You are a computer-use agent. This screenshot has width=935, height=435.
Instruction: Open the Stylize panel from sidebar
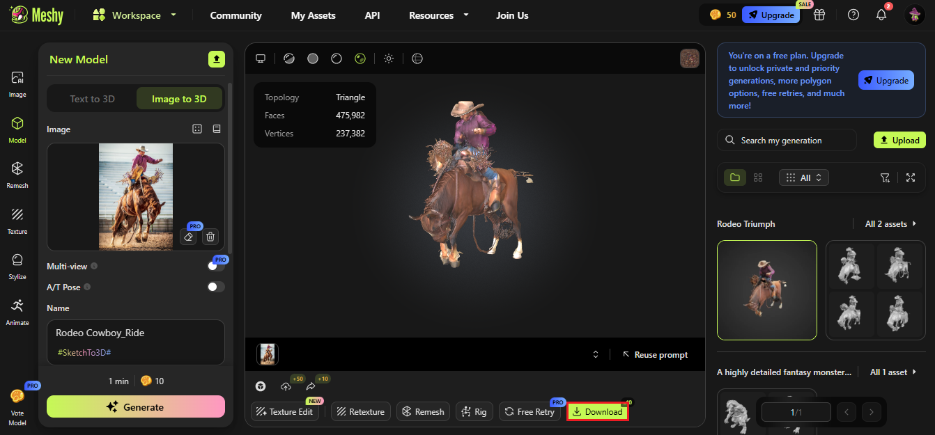point(17,266)
